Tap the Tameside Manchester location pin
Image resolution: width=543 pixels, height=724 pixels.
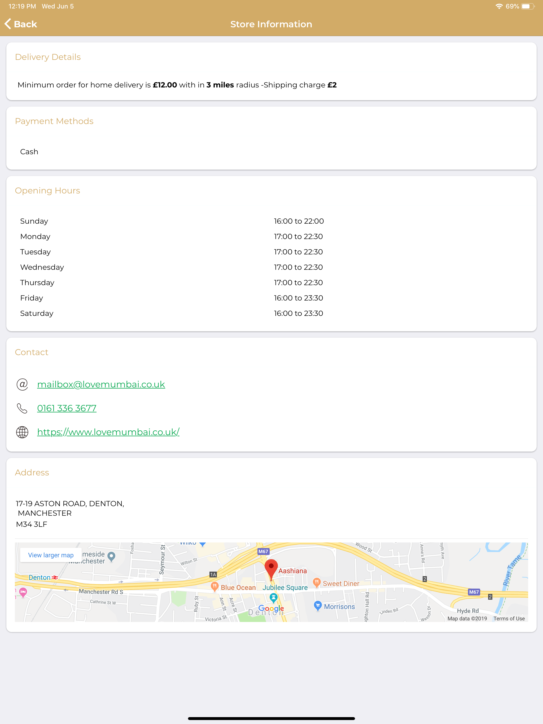click(x=111, y=557)
